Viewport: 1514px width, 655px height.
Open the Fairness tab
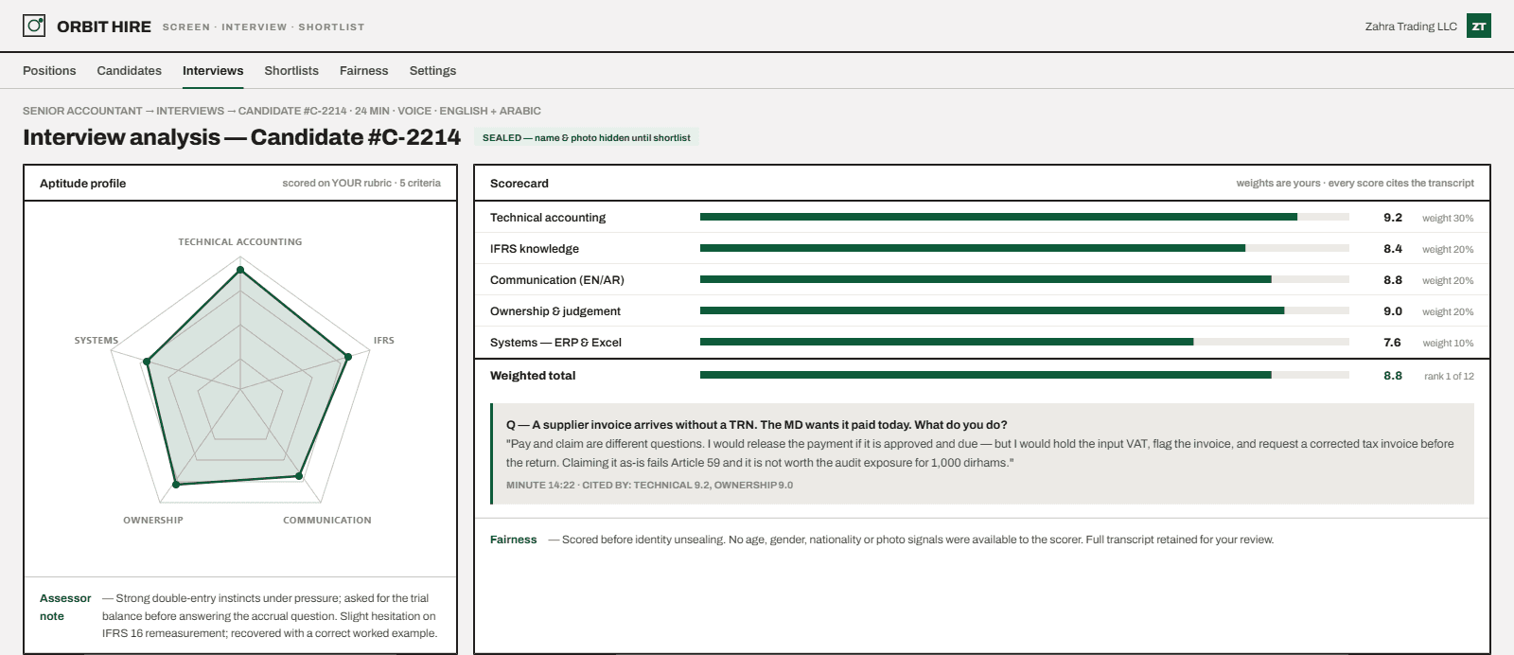click(x=363, y=70)
